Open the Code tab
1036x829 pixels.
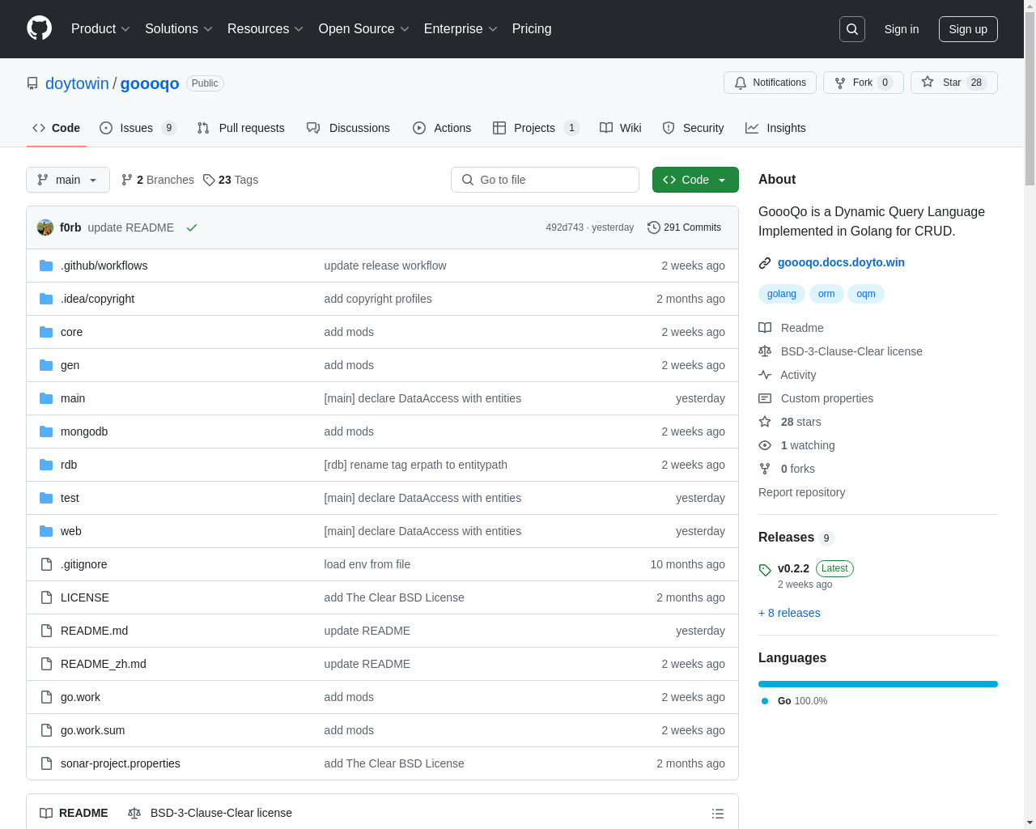click(57, 128)
